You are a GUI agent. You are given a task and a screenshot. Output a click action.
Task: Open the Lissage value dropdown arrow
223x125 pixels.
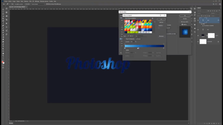click(x=134, y=42)
